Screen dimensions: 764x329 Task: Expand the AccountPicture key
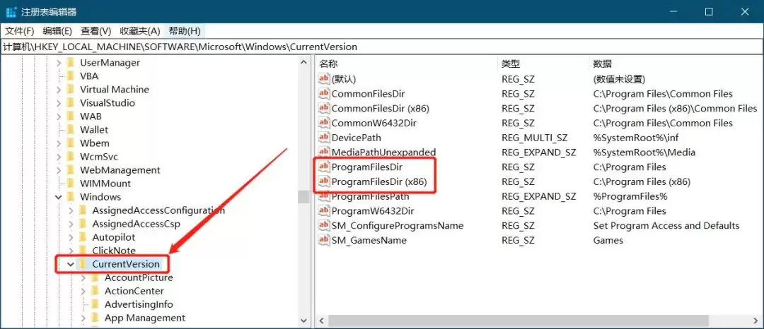[83, 278]
